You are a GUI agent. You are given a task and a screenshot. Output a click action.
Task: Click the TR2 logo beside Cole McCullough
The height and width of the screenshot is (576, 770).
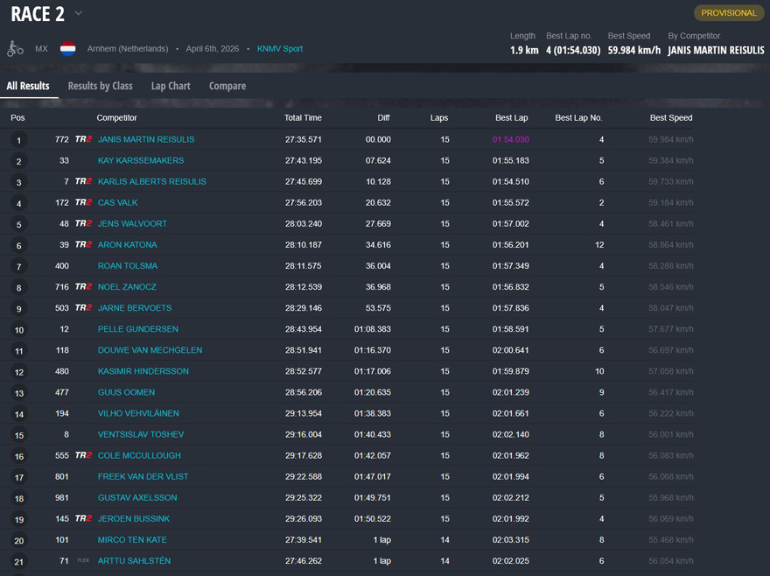click(x=83, y=455)
